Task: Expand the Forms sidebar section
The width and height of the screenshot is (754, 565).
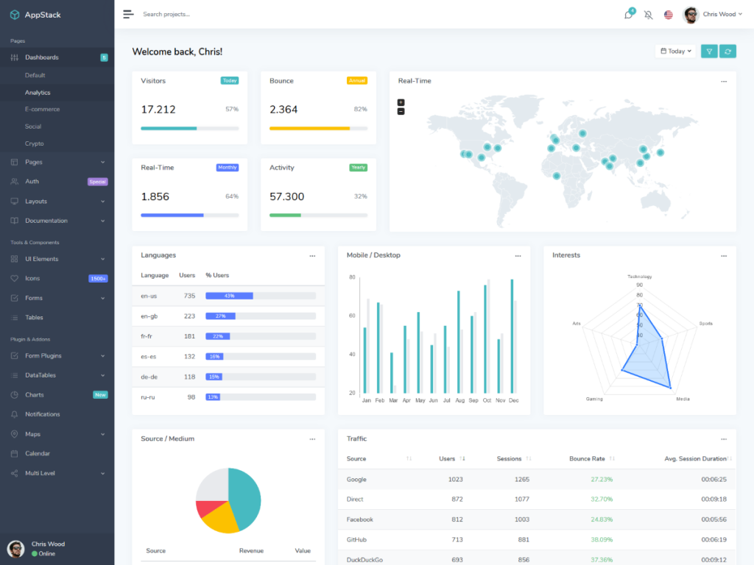Action: point(57,299)
